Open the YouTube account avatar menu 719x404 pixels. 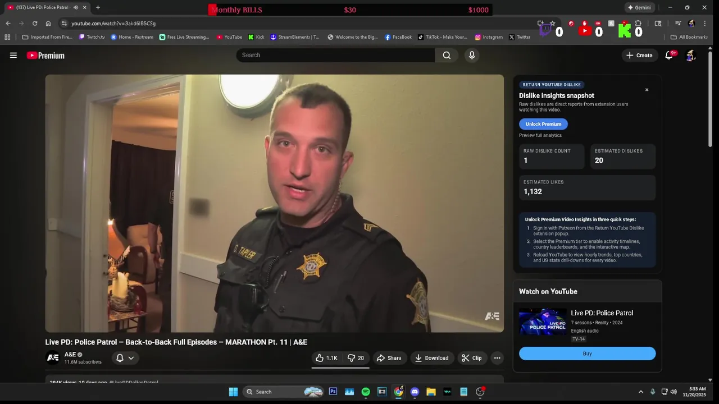pyautogui.click(x=691, y=55)
